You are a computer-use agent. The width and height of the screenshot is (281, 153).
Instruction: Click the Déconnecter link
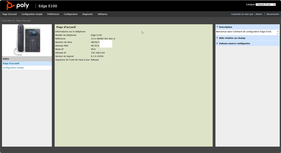273,14
